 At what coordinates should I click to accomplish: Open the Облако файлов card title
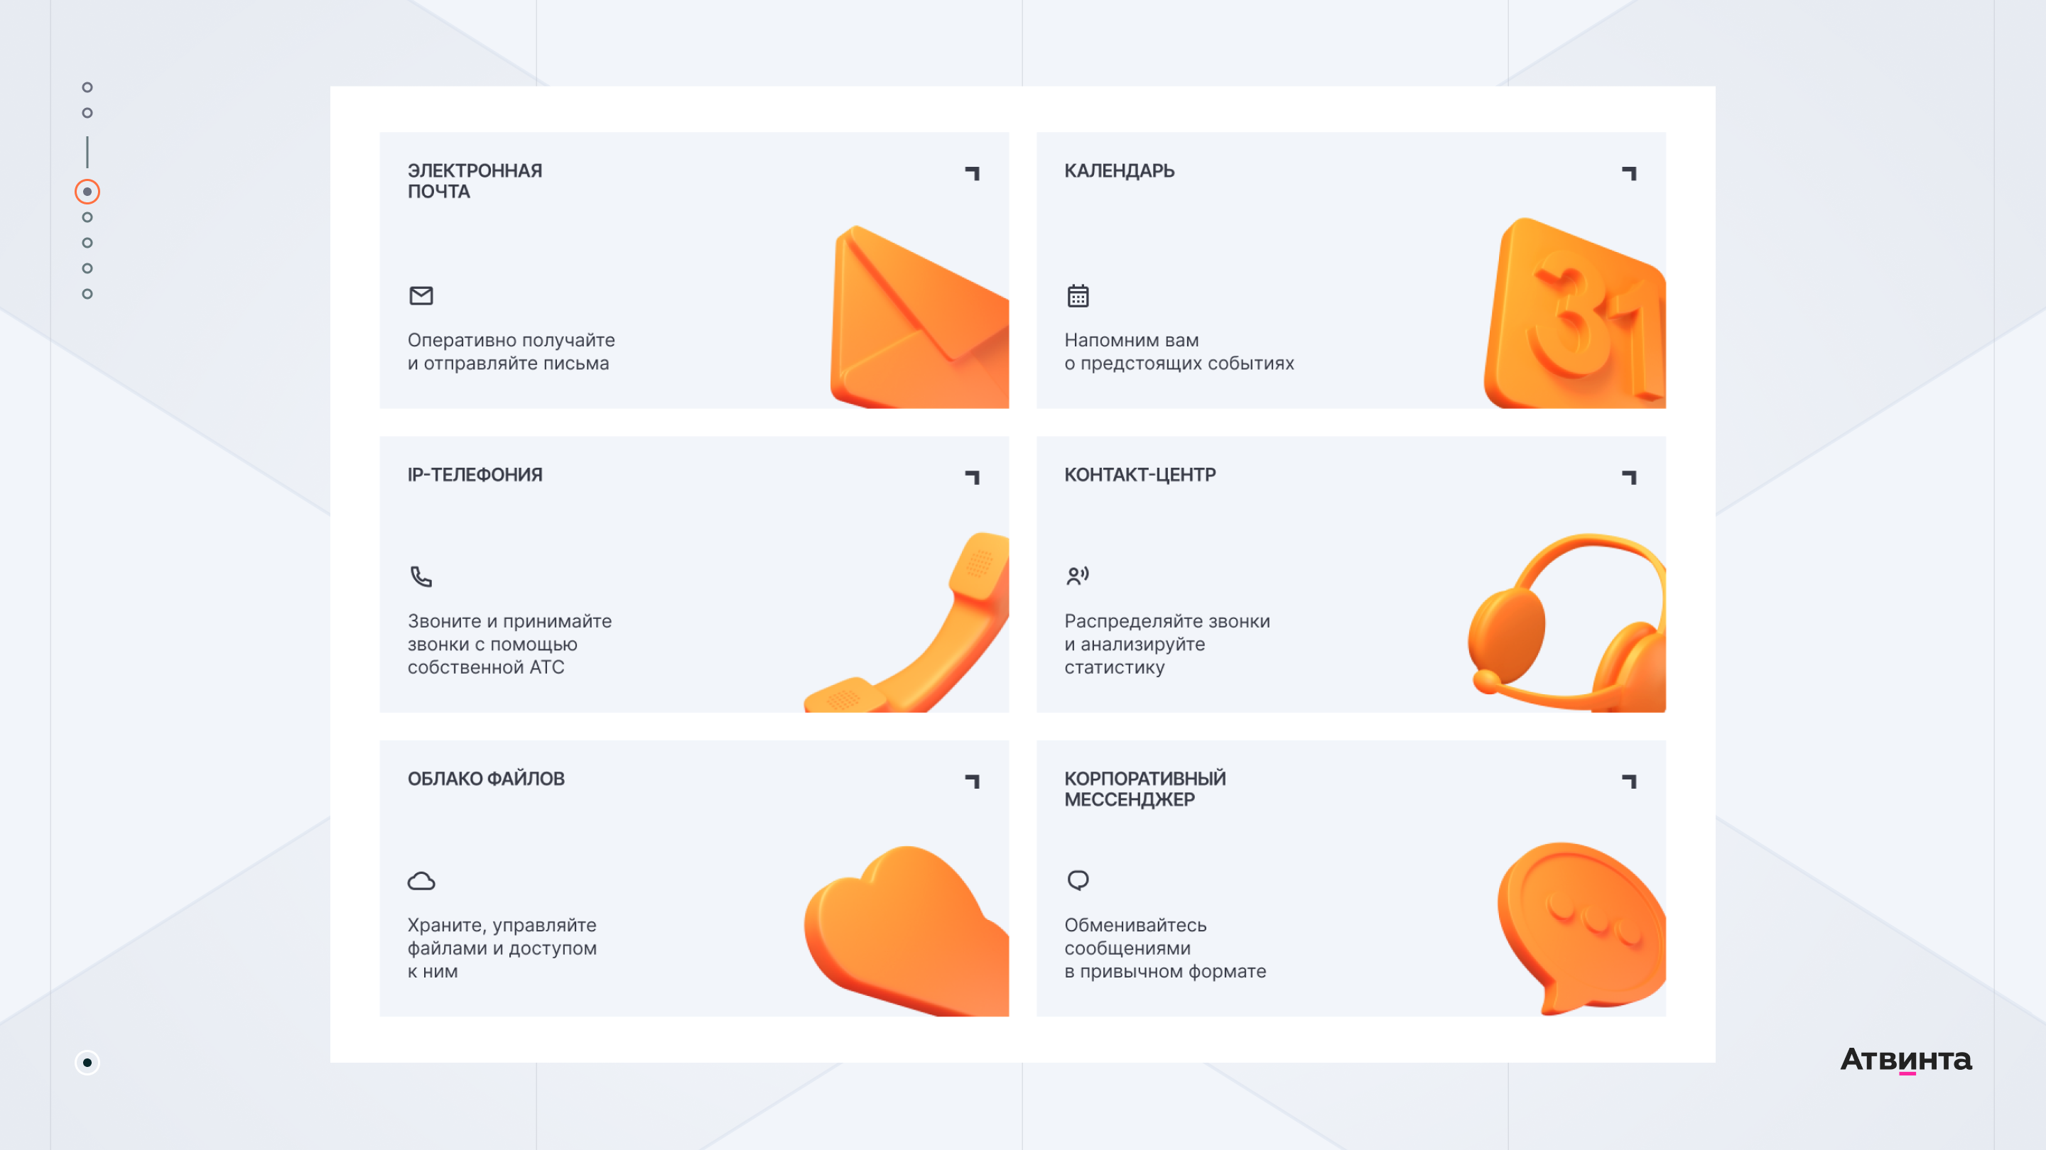(486, 779)
